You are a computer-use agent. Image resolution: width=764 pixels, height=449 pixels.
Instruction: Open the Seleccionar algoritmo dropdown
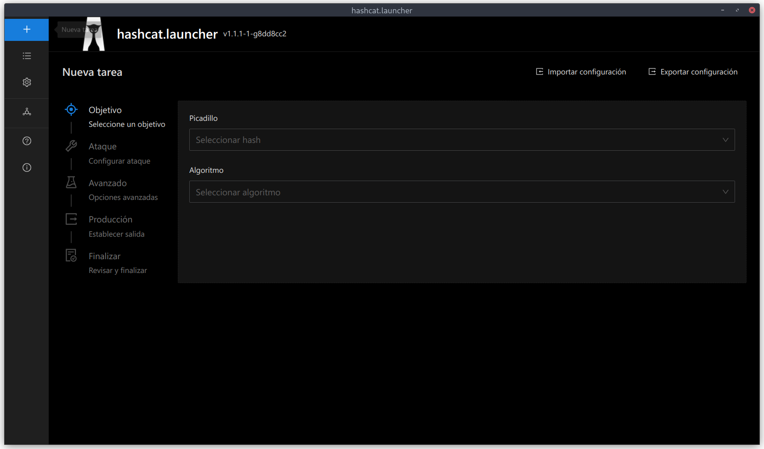pos(462,192)
